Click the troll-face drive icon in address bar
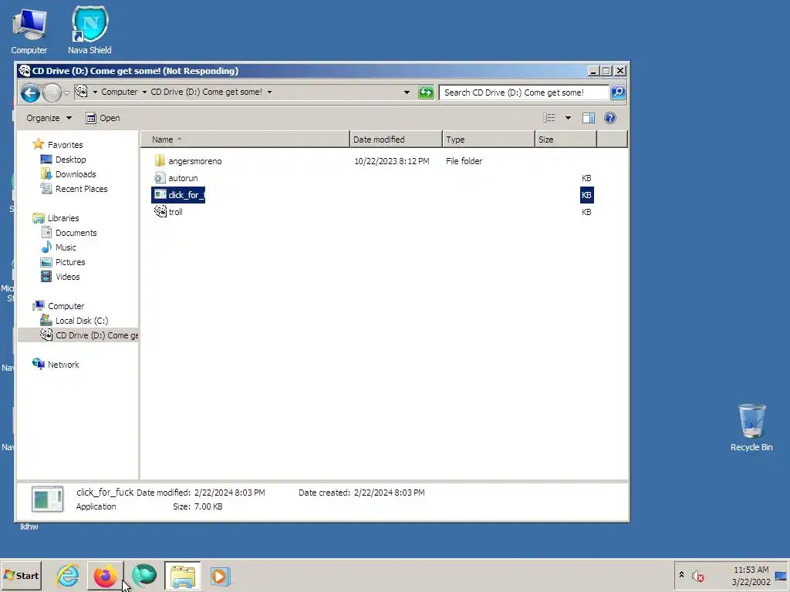This screenshot has height=592, width=790. point(81,92)
